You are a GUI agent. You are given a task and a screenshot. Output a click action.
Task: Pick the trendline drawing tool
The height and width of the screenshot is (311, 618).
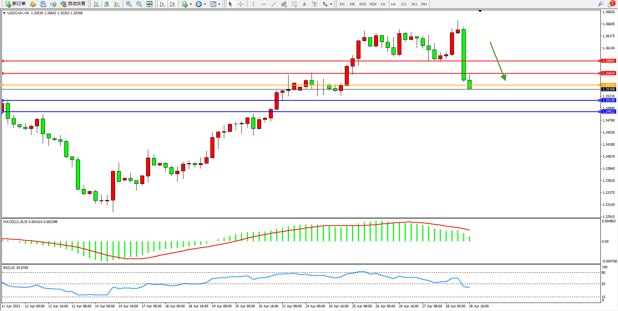(274, 4)
